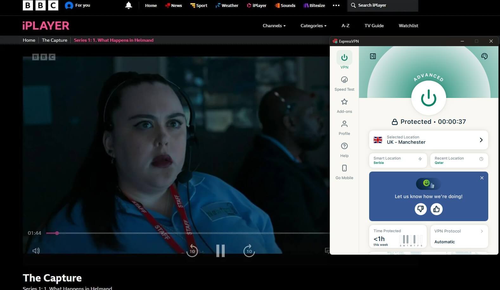Open iPlayer link in top bar
The width and height of the screenshot is (500, 290).
tap(257, 5)
